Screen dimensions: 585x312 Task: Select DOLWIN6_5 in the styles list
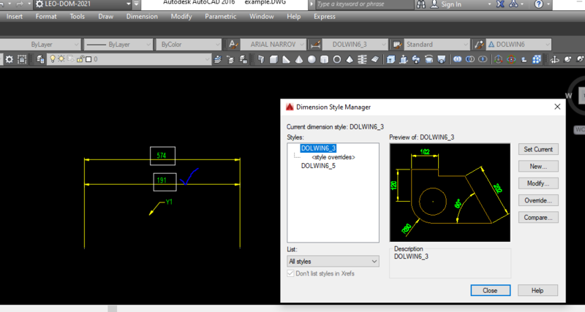click(318, 166)
